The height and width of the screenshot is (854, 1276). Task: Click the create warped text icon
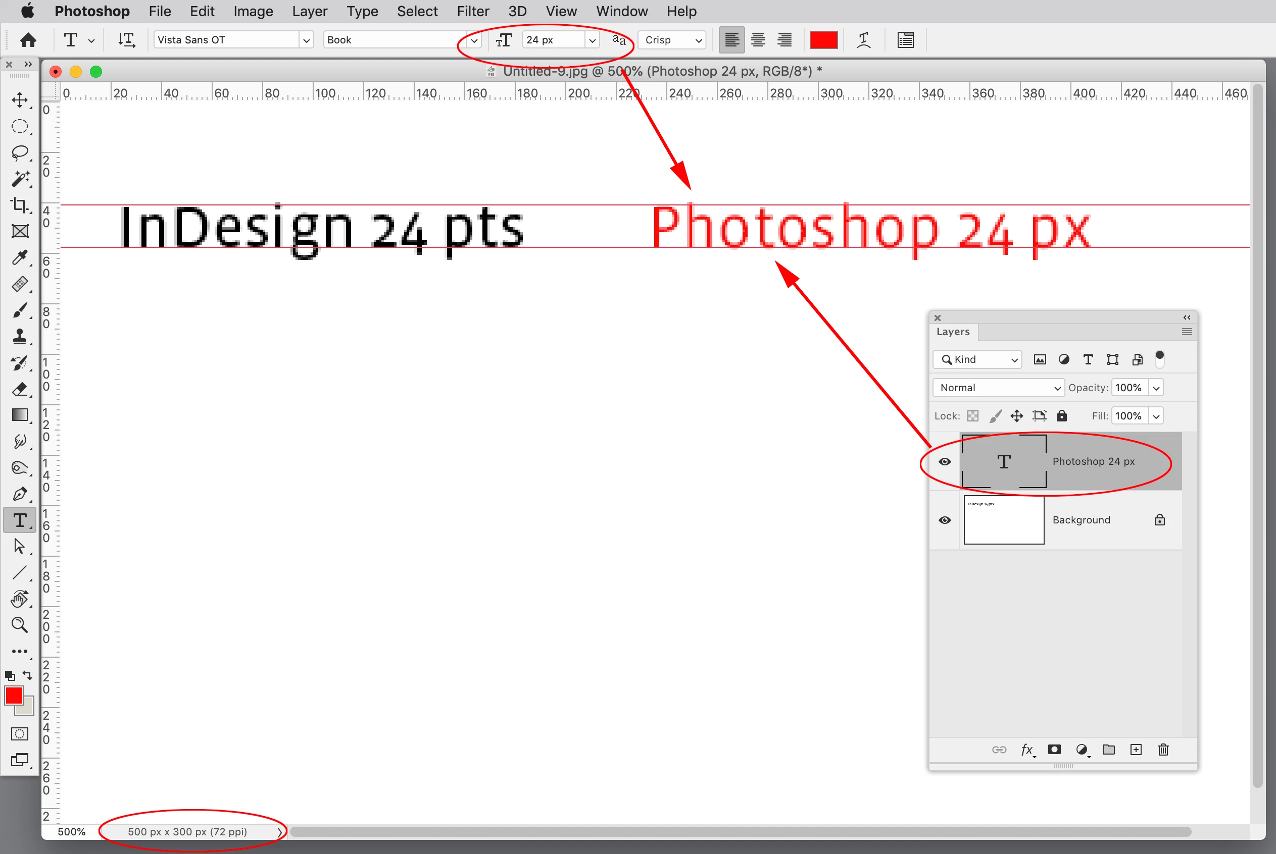(x=863, y=40)
